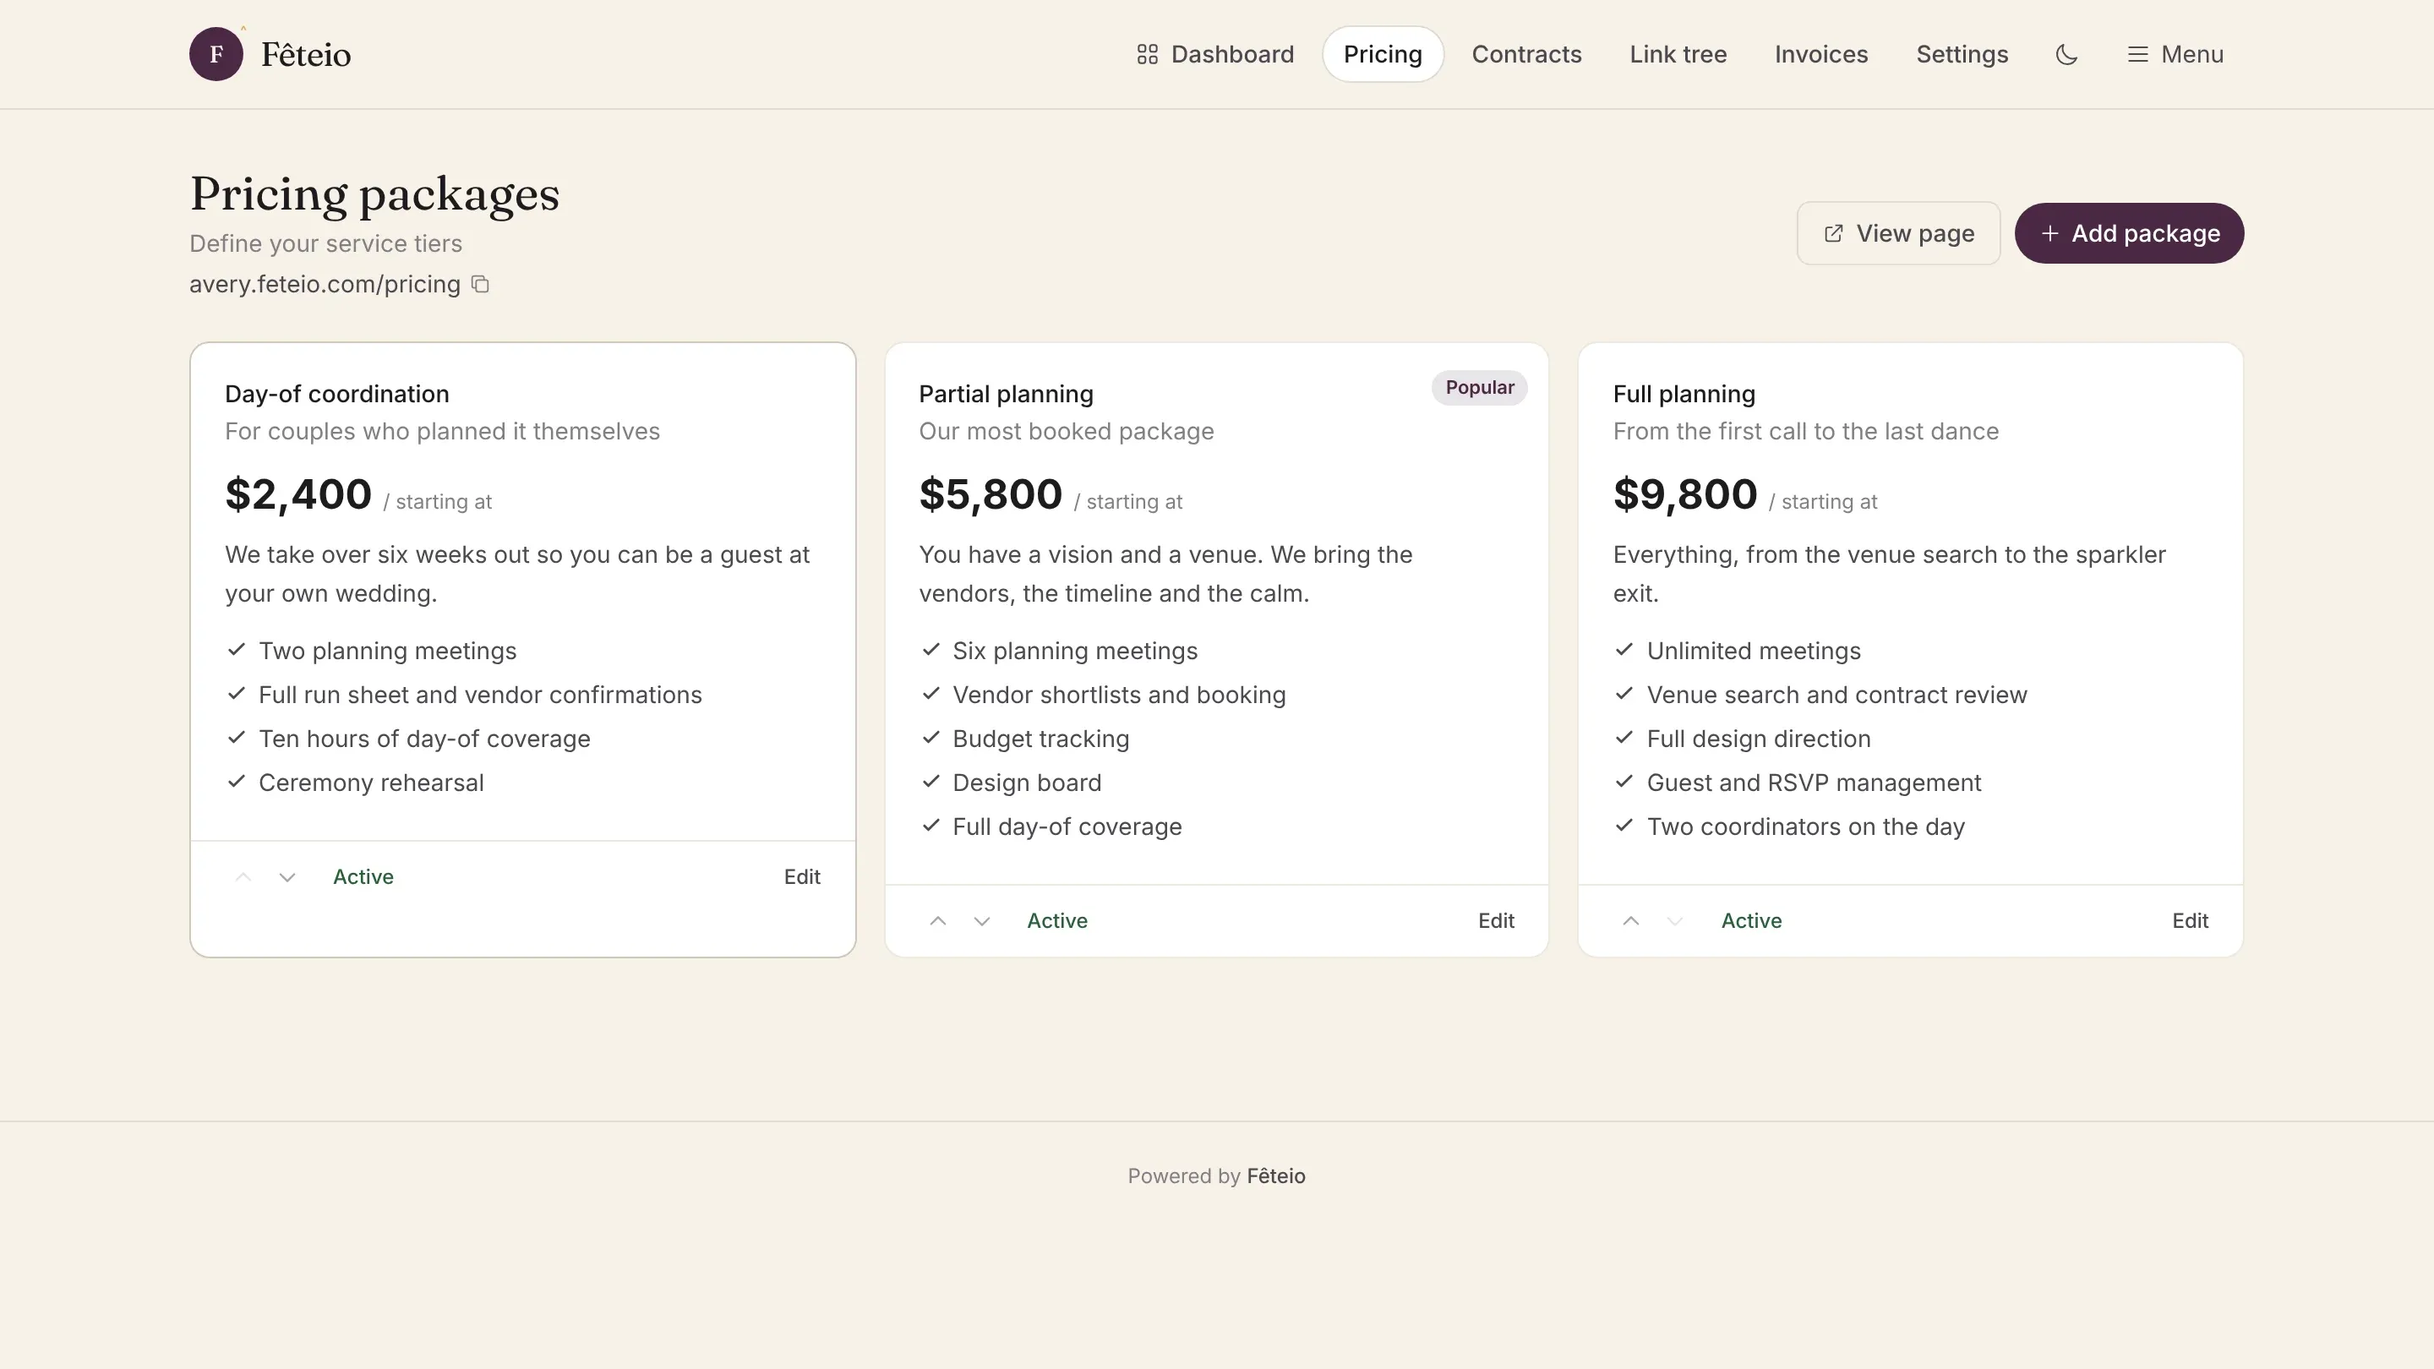
Task: Move Day-of coordination package up
Action: coord(243,877)
